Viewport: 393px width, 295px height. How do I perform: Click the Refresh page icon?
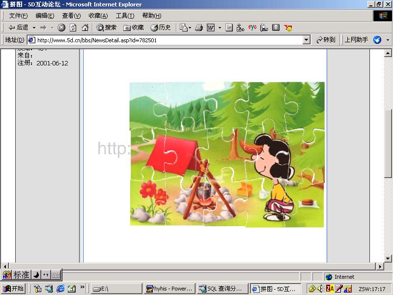73,28
